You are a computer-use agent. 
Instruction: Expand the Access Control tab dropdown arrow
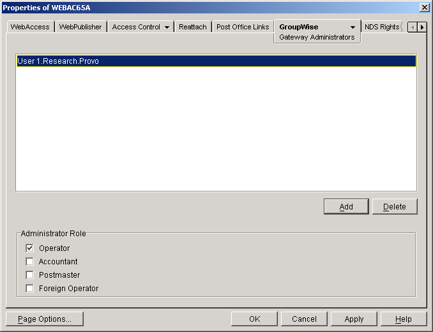(167, 27)
